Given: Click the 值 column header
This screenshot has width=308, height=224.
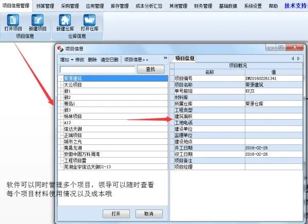Looking at the screenshot, I should [x=274, y=72].
